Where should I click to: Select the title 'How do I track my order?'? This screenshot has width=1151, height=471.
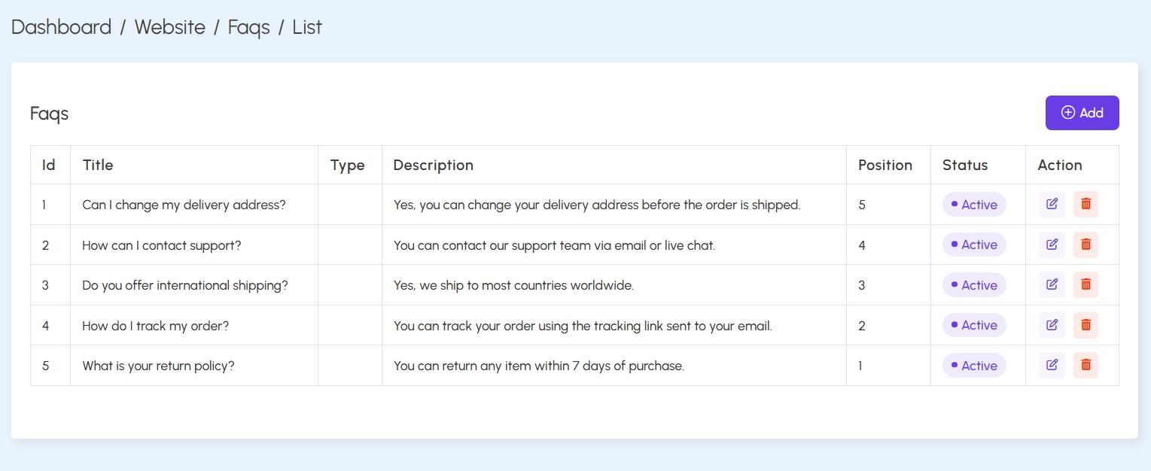click(156, 325)
